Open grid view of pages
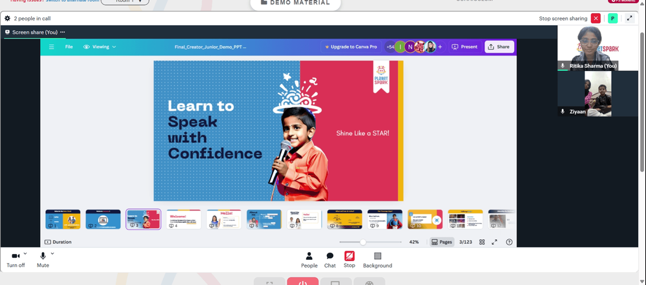The image size is (646, 285). (x=482, y=242)
